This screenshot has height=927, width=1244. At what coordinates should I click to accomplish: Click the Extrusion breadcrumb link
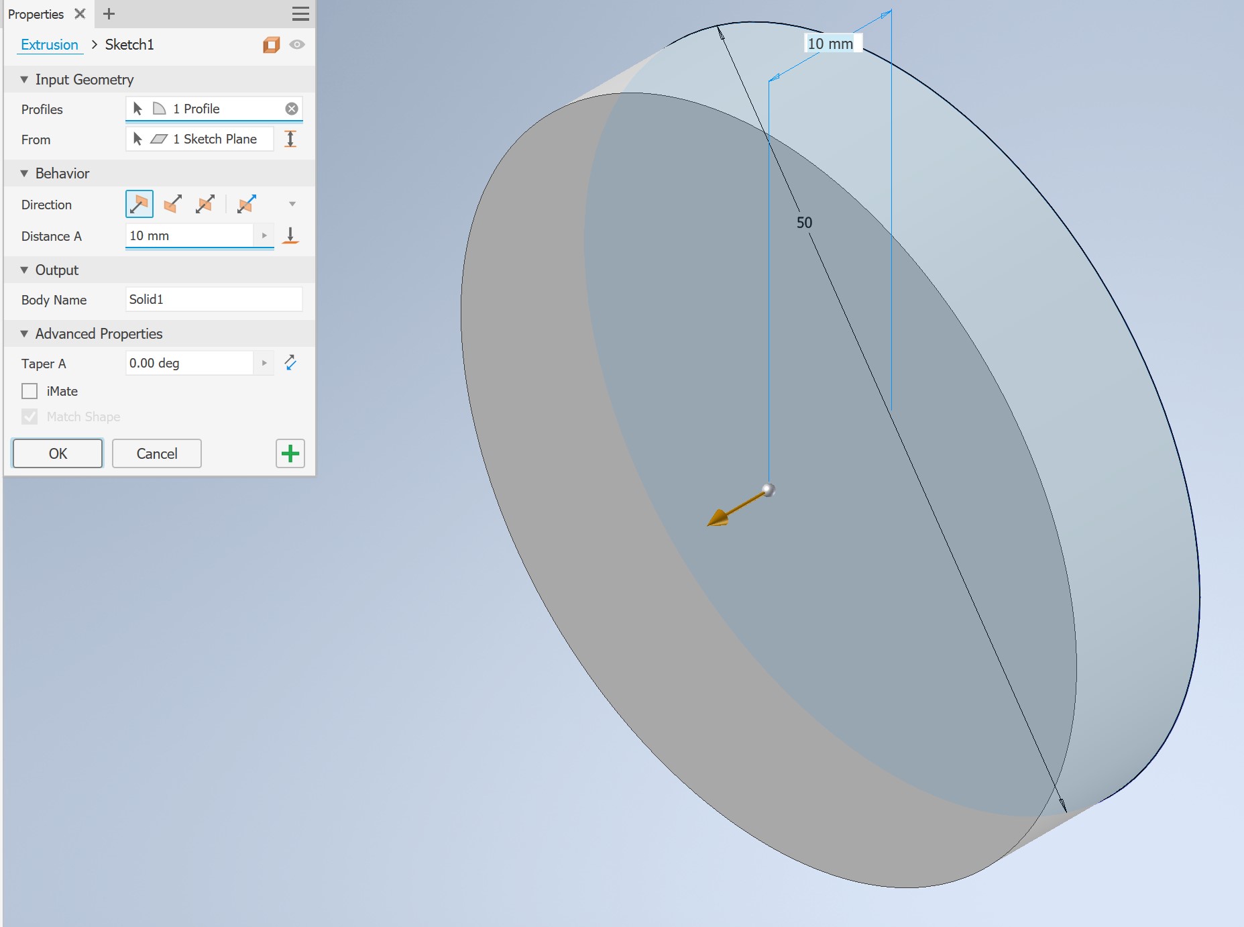click(50, 45)
